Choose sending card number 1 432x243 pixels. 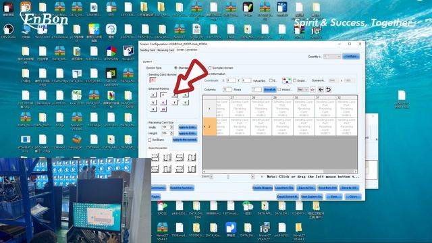click(153, 80)
